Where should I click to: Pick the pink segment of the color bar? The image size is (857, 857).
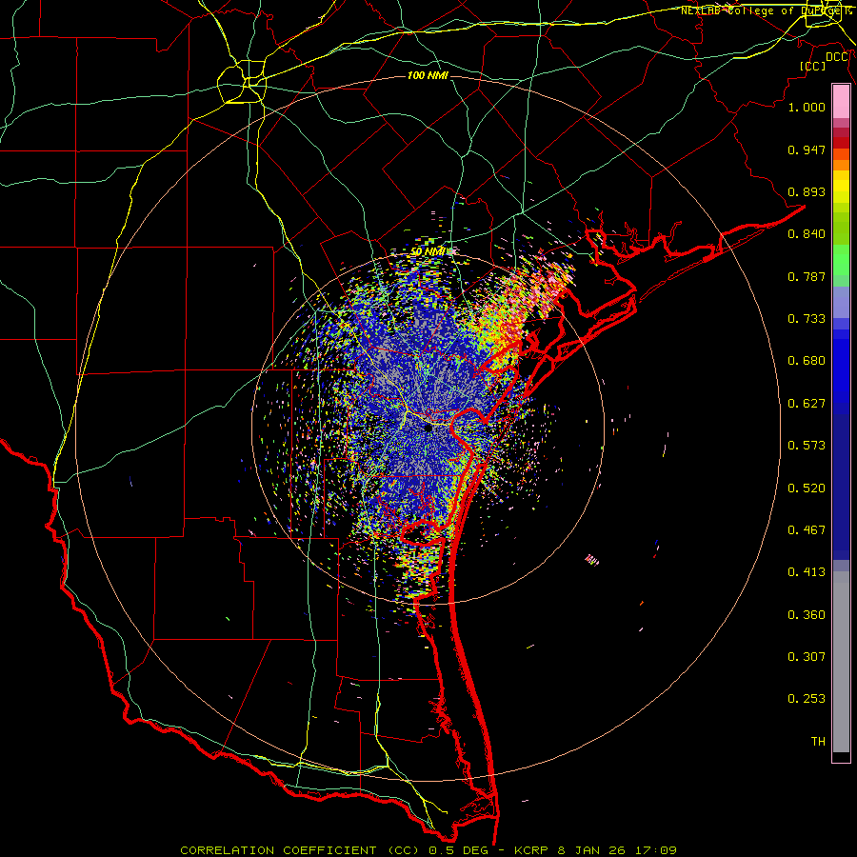tap(841, 102)
